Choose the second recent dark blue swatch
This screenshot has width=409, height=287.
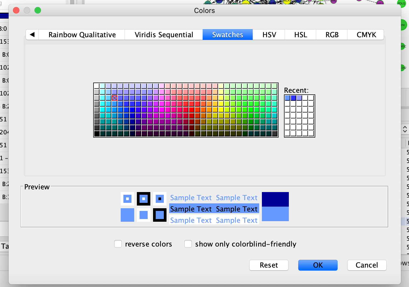tap(293, 98)
